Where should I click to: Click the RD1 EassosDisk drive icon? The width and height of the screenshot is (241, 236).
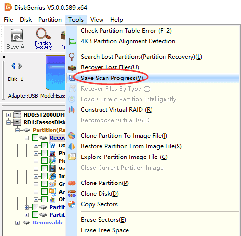17,122
